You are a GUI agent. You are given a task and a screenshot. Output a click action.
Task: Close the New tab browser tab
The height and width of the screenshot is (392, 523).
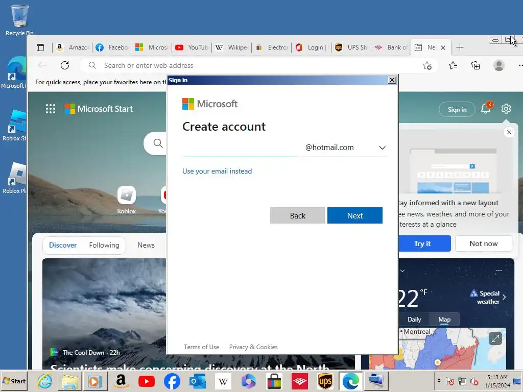(x=443, y=47)
